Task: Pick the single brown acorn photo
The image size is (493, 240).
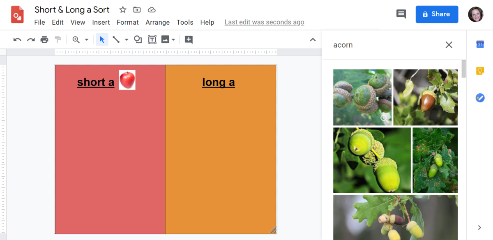Action: point(426,97)
